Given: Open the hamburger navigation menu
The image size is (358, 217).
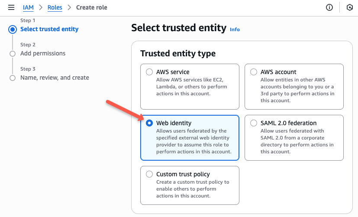Looking at the screenshot, I should pyautogui.click(x=11, y=7).
